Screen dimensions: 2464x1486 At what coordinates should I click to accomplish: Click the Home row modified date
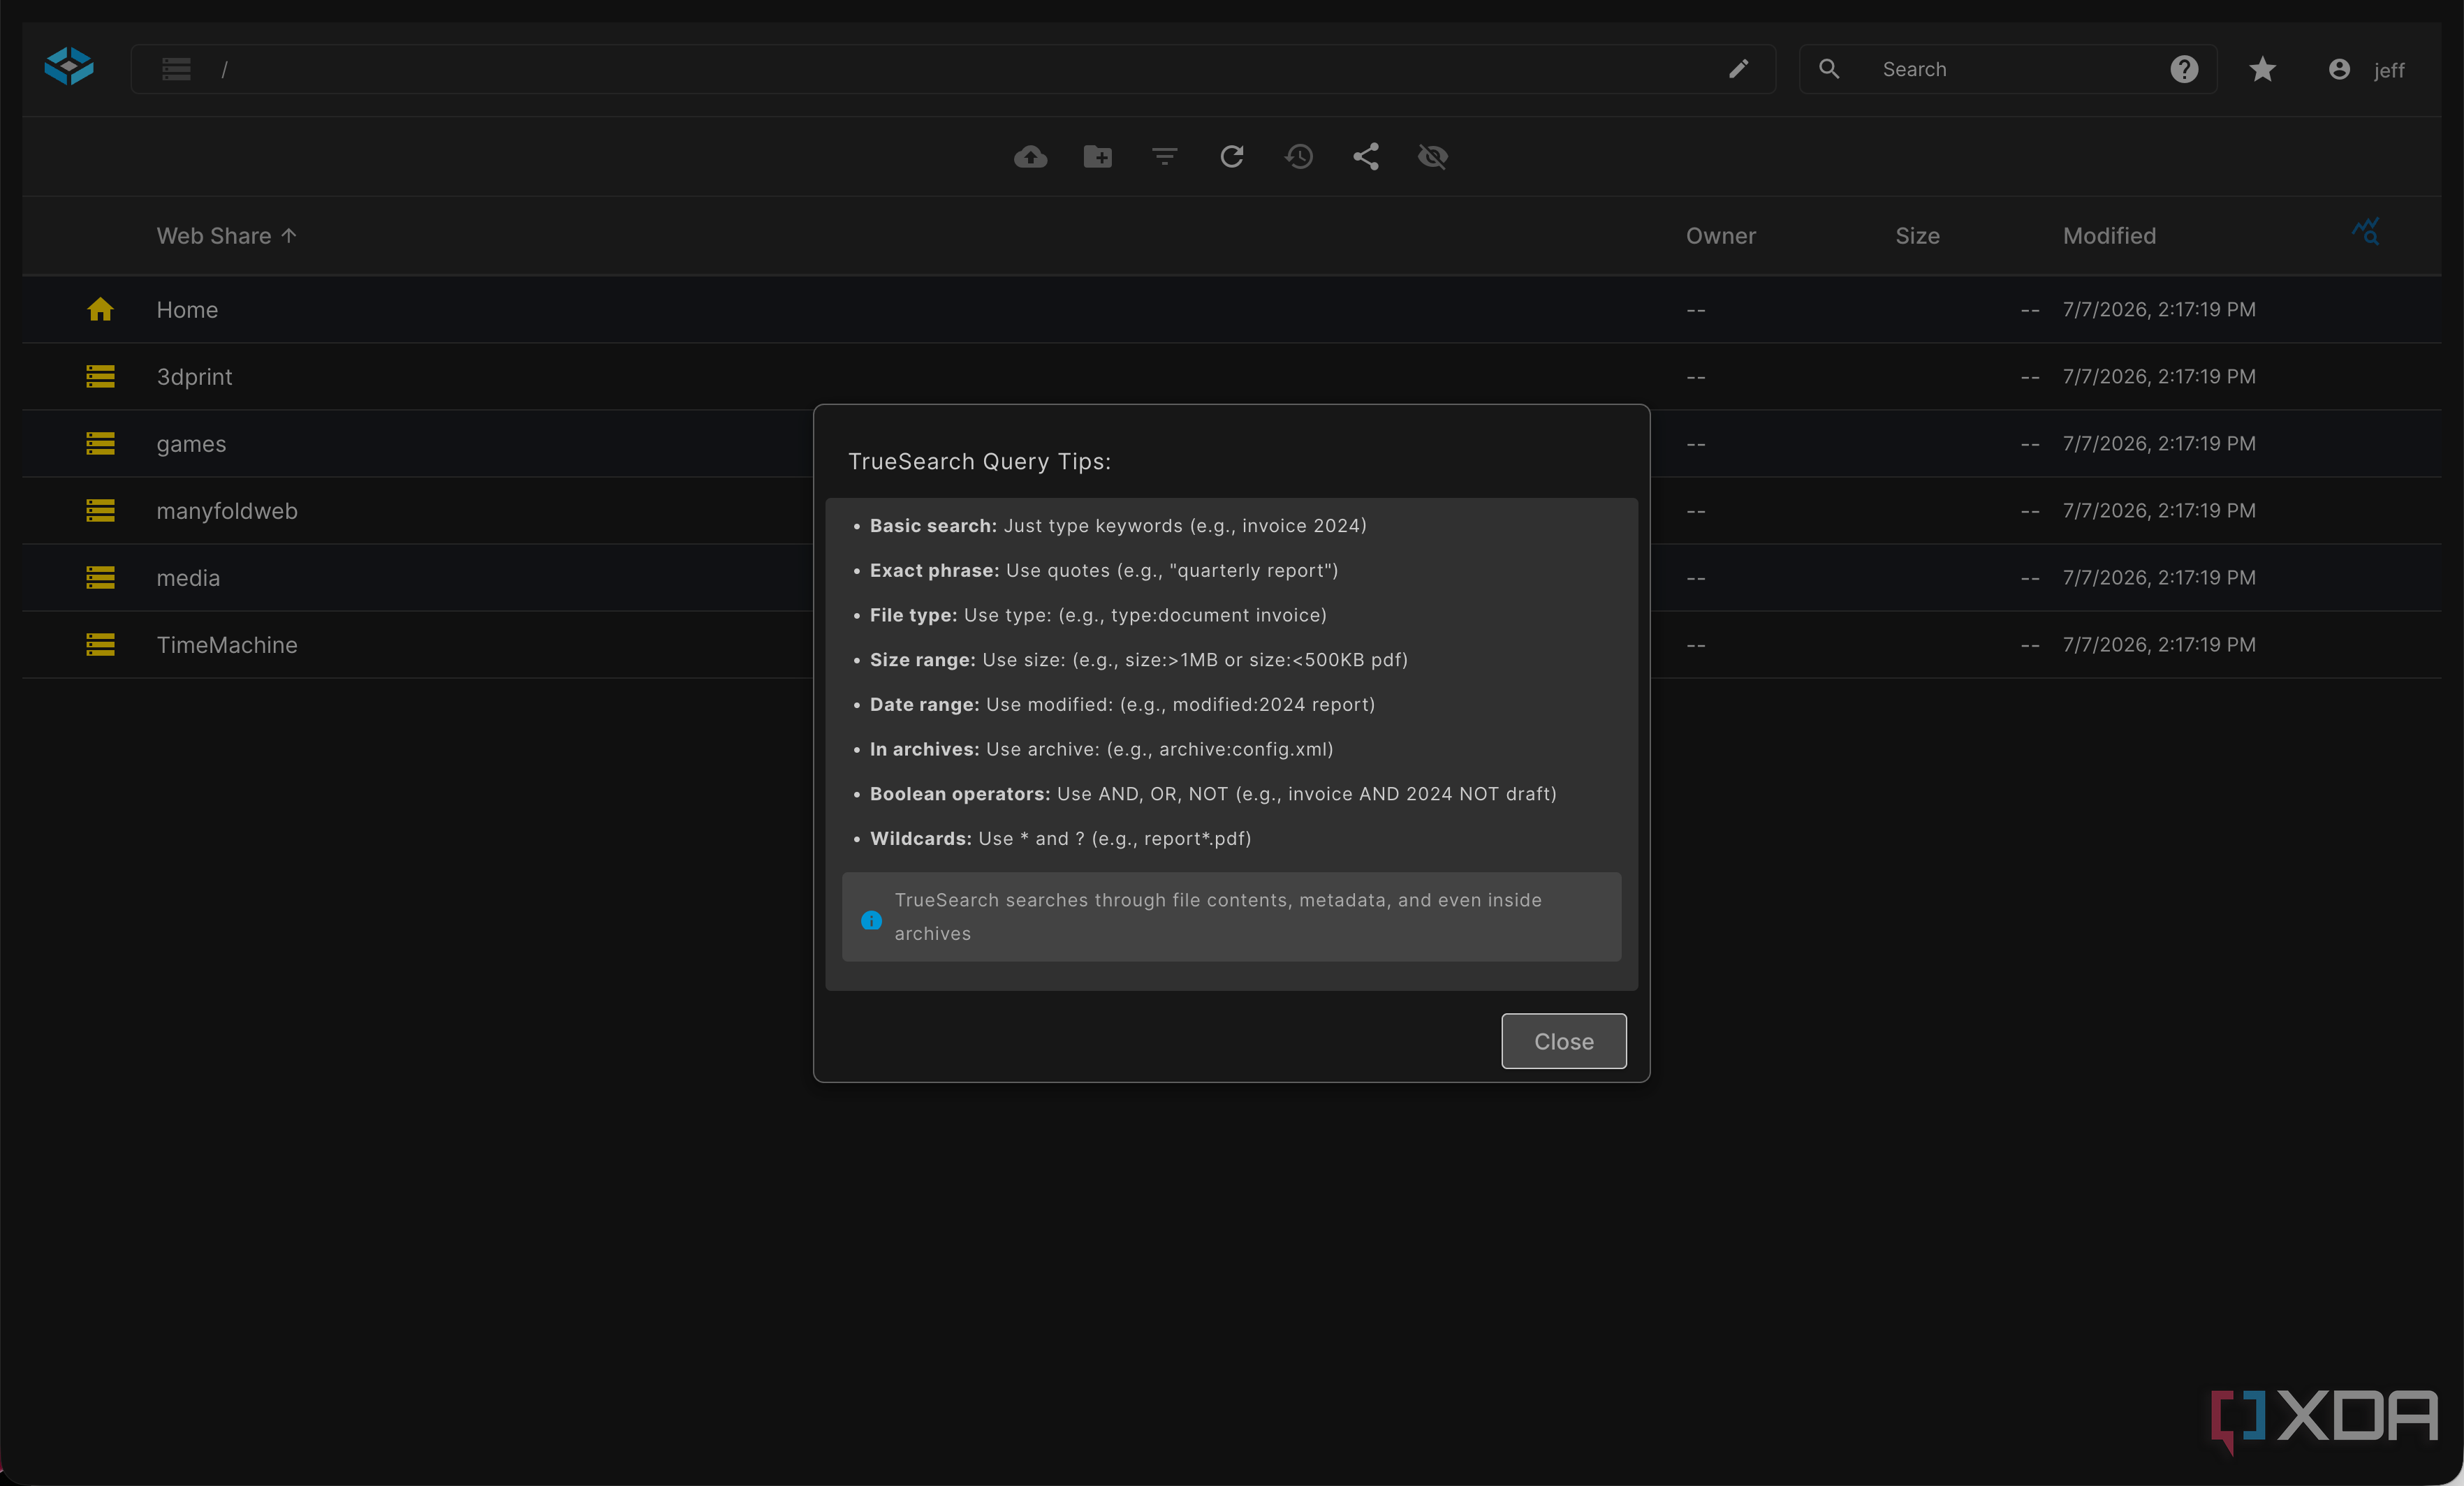click(x=2159, y=309)
